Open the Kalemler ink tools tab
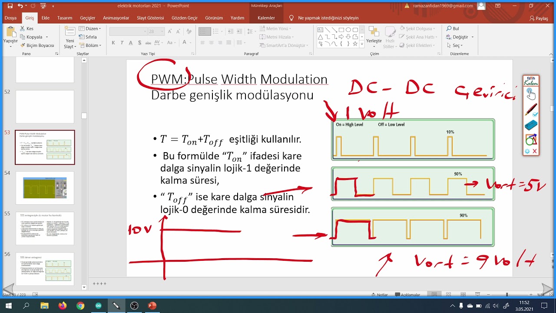Screen dimensions: 556x313 pyautogui.click(x=266, y=18)
